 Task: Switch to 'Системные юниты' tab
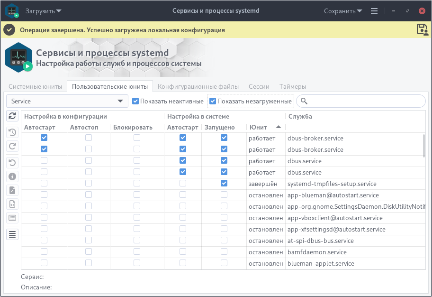[36, 86]
